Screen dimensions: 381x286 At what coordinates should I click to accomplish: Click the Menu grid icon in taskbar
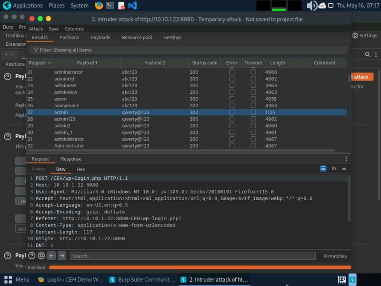8,279
